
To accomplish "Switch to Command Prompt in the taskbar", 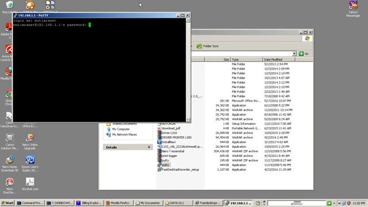I will click(30, 203).
